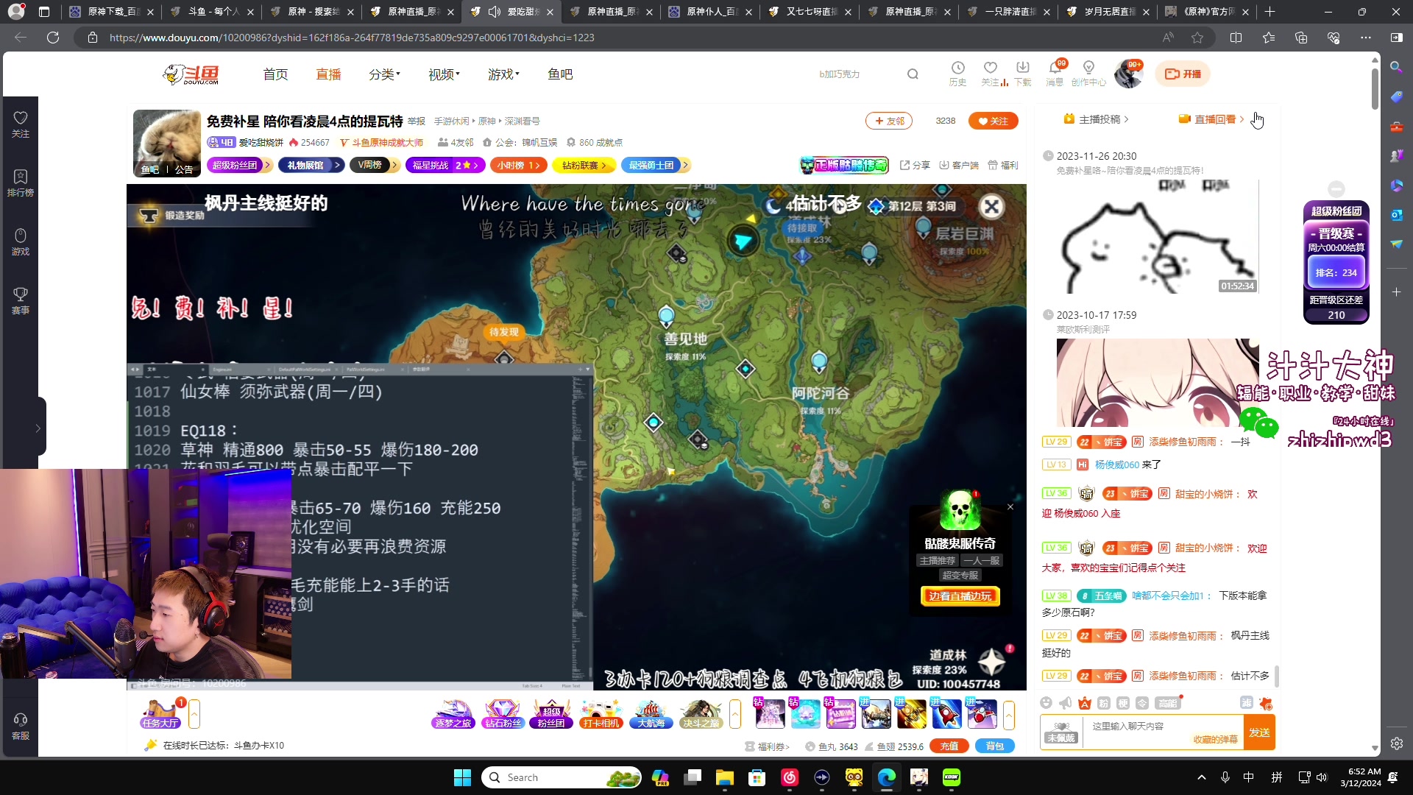This screenshot has height=795, width=1413.
Task: Click the + 友邻 button
Action: (x=889, y=121)
